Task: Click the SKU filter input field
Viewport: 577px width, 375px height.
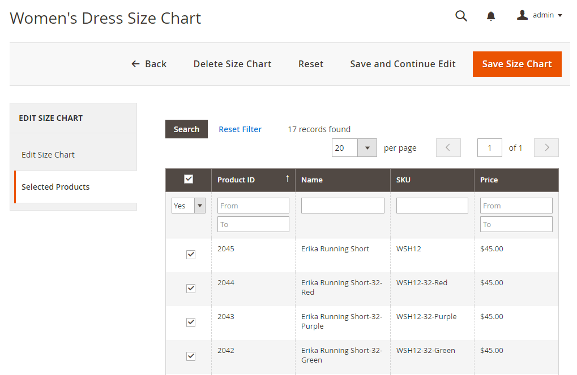Action: click(432, 206)
